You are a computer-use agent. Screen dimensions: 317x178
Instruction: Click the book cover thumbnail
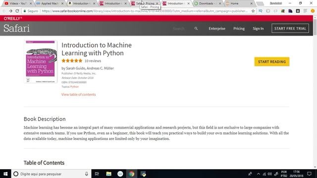41,62
